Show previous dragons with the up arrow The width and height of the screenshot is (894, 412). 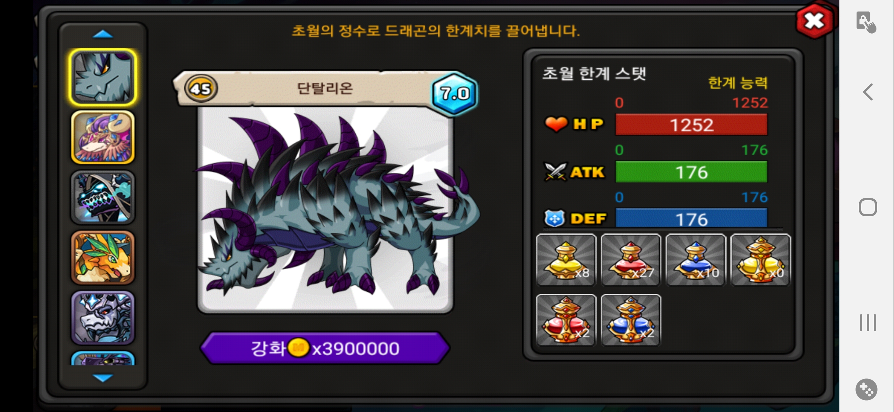(103, 35)
